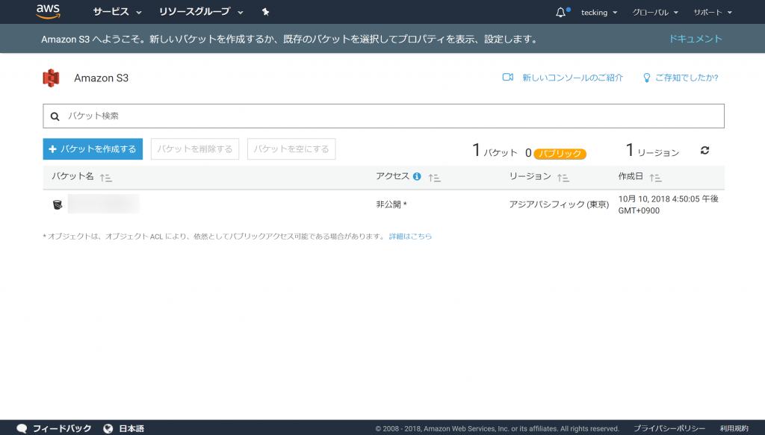Click 日本語 language selector
This screenshot has height=435, width=765.
tap(131, 429)
